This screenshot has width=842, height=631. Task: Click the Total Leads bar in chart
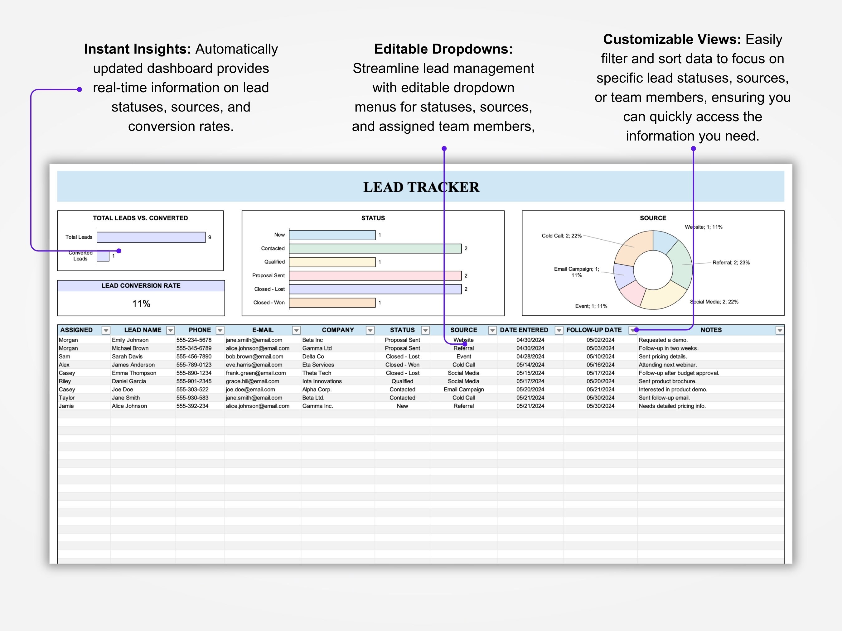coord(151,237)
